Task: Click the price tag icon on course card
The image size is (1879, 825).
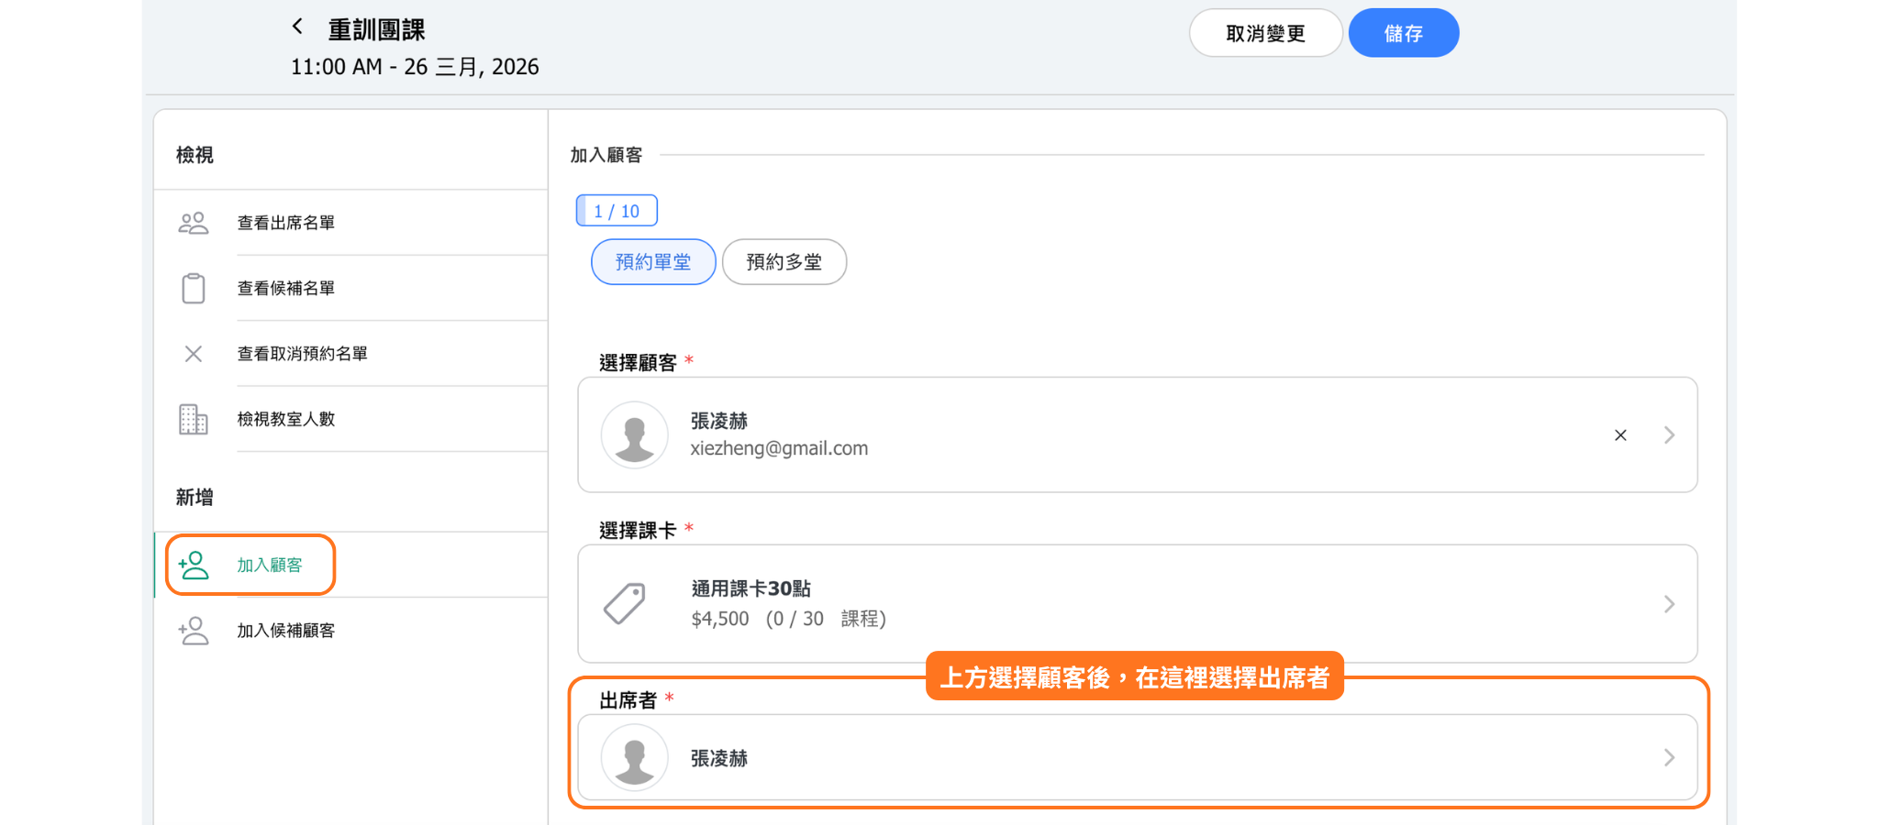Action: (x=625, y=603)
